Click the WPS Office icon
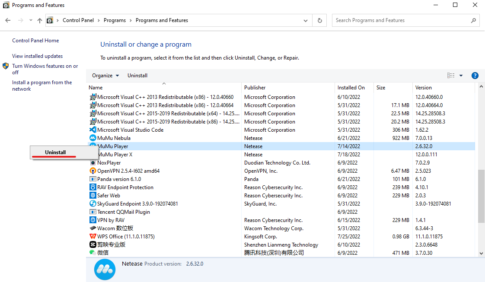 [x=93, y=236]
